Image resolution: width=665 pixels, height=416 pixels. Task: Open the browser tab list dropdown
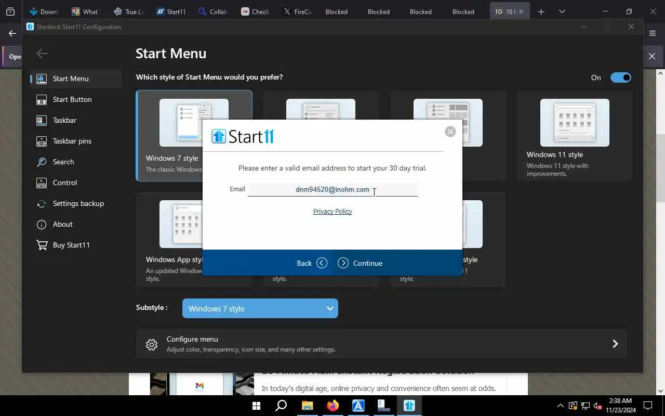(562, 11)
